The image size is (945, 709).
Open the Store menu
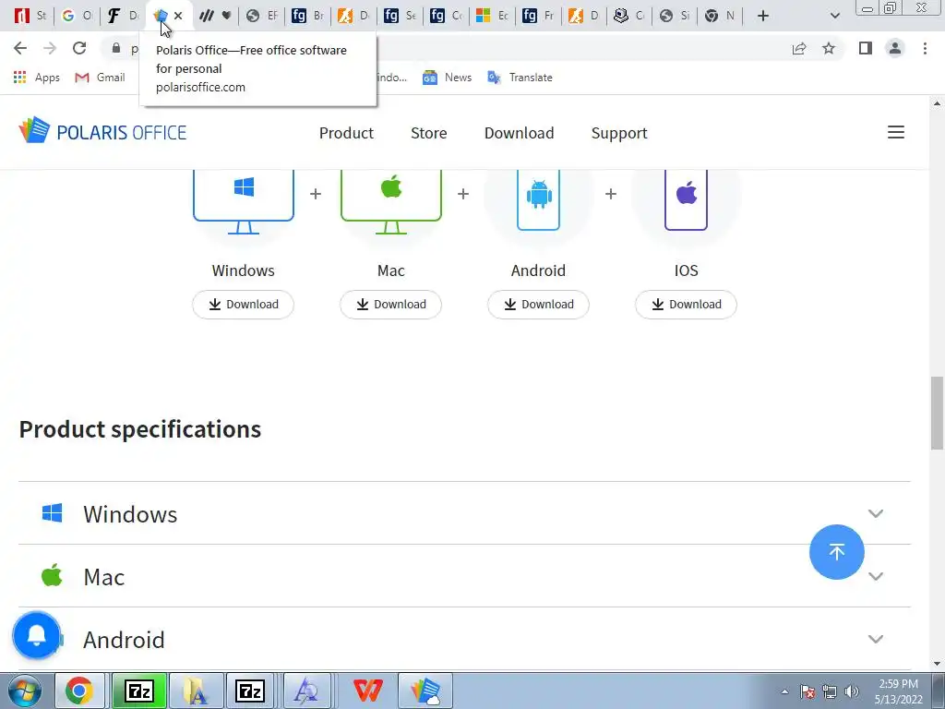[x=428, y=133]
